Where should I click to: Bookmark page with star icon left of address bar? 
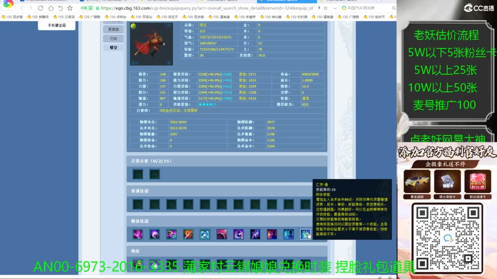click(x=70, y=8)
